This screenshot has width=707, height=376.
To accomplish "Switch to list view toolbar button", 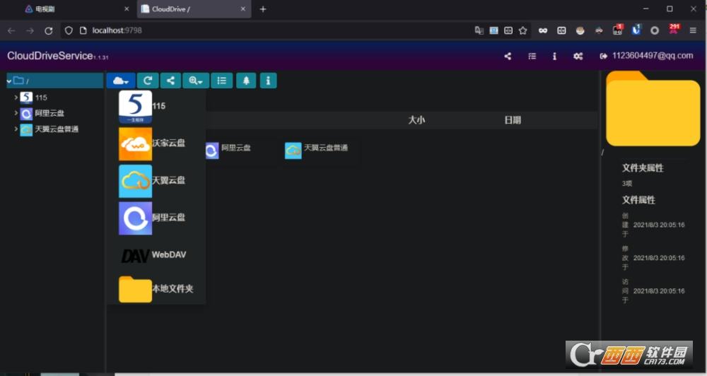I will (222, 81).
